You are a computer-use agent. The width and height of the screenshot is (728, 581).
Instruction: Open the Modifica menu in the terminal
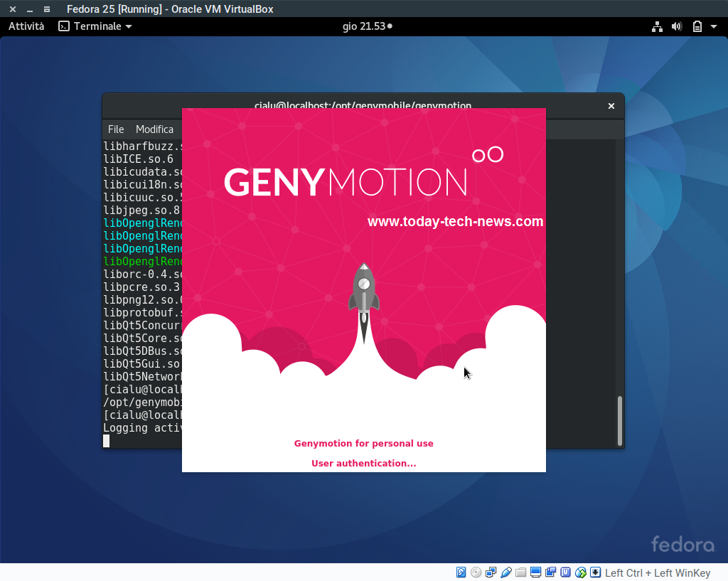tap(154, 129)
